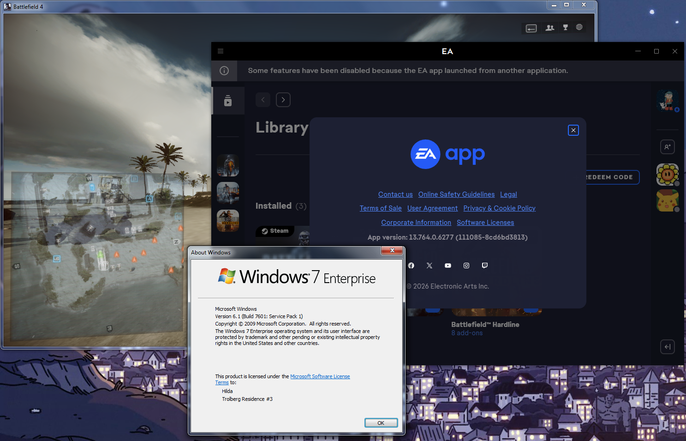This screenshot has height=441, width=686.
Task: Click the Battlefield 4 title bar icon
Action: click(x=7, y=6)
